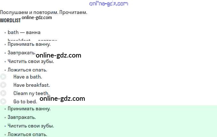Image resolution: width=217 pixels, height=137 pixels.
Task: Open the blue online-gdz.com link at top
Action: [x=108, y=3]
